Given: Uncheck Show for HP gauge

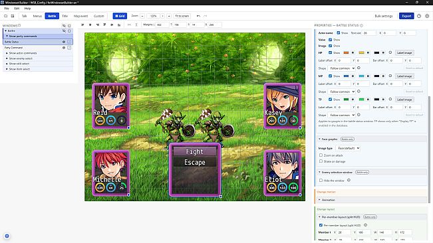Looking at the screenshot, I should [330, 52].
